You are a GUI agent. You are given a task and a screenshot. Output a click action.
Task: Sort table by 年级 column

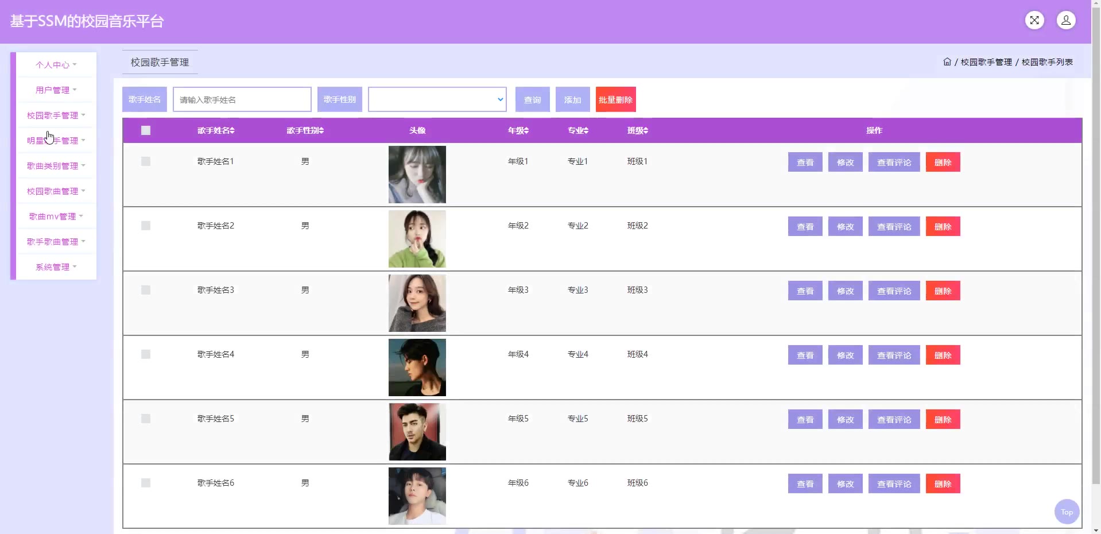tap(518, 130)
